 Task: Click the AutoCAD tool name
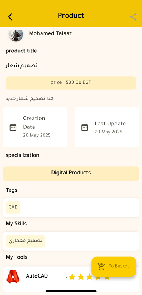point(37,276)
